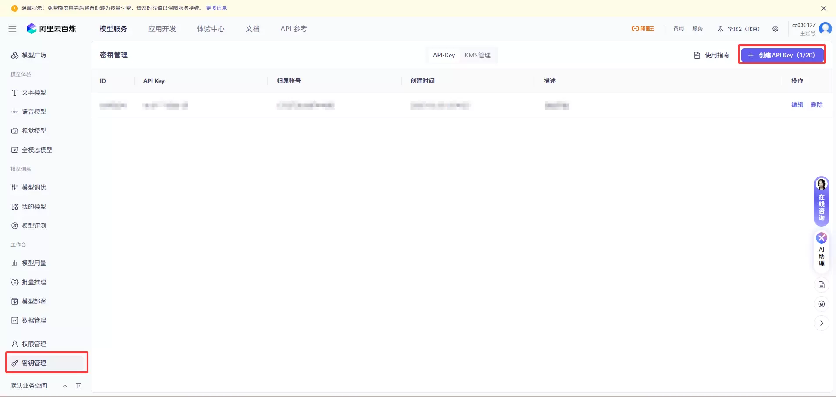Open the settings gear in the top bar
Image resolution: width=836 pixels, height=397 pixels.
pyautogui.click(x=775, y=29)
